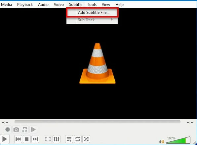The image size is (197, 145).
Task: Stop playback
Action: 27,139
